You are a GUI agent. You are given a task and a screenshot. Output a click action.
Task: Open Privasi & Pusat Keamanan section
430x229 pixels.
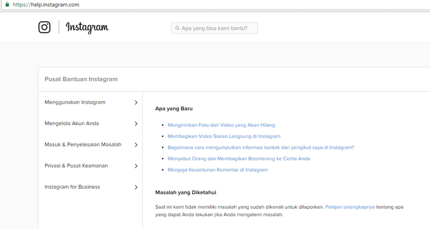(76, 166)
